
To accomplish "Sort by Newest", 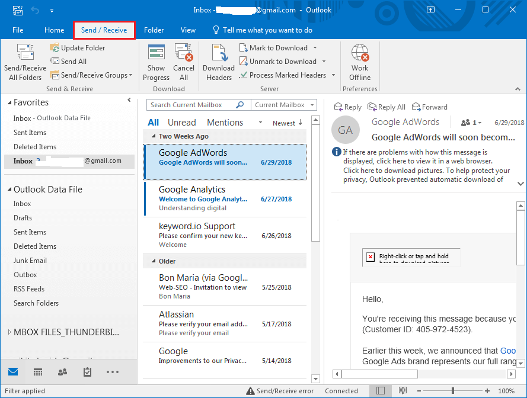I will [x=288, y=123].
